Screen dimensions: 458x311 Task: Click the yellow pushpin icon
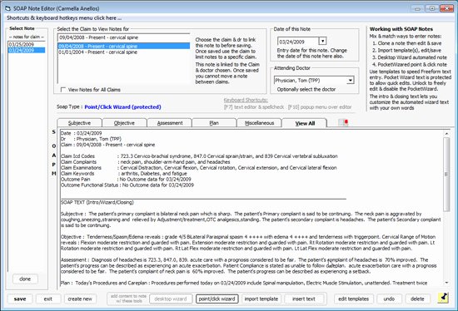click(x=443, y=299)
